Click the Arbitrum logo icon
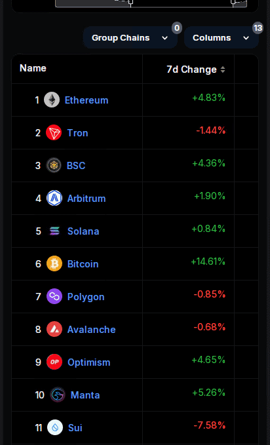This screenshot has width=270, height=445. coord(54,198)
